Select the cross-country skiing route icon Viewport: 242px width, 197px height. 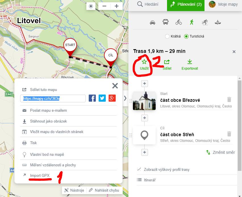(x=205, y=22)
